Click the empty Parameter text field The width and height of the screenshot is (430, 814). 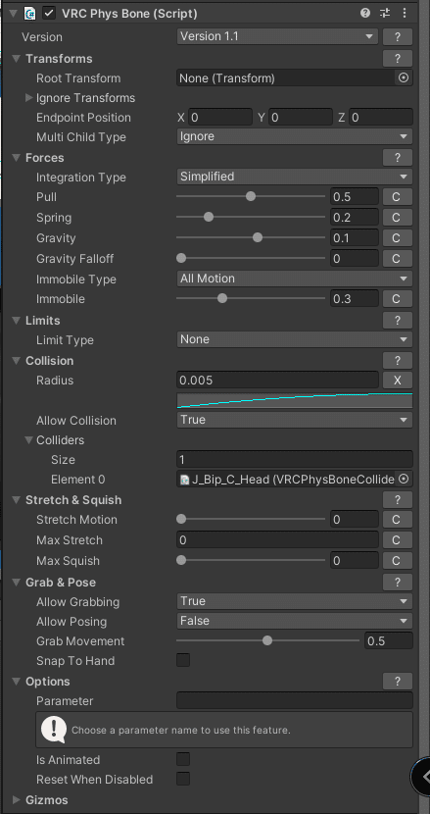pyautogui.click(x=295, y=700)
